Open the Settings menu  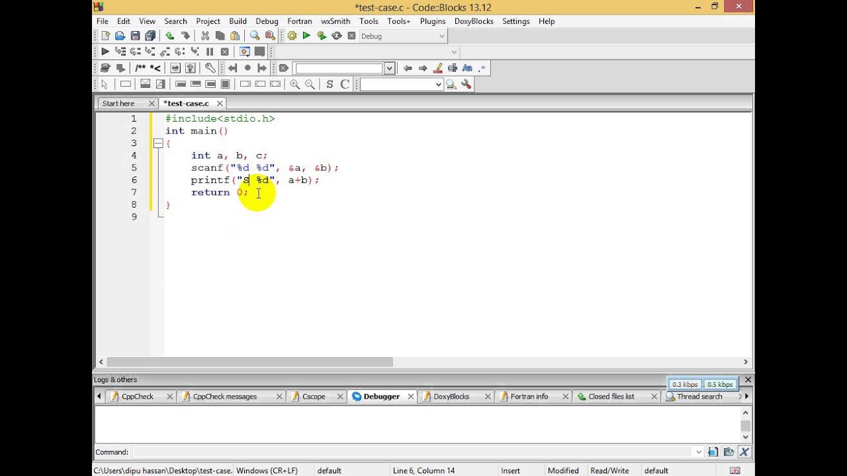[x=515, y=21]
